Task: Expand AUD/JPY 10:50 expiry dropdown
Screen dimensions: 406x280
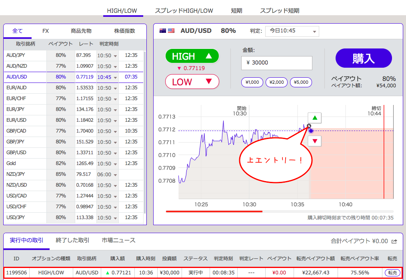Action: 107,55
